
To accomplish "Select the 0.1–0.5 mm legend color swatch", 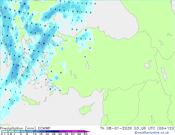I will pyautogui.click(x=5, y=131).
